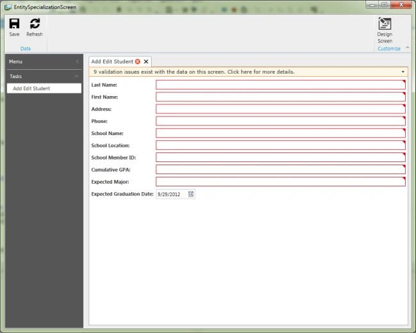Select the Cumulative GPA field

pyautogui.click(x=280, y=170)
